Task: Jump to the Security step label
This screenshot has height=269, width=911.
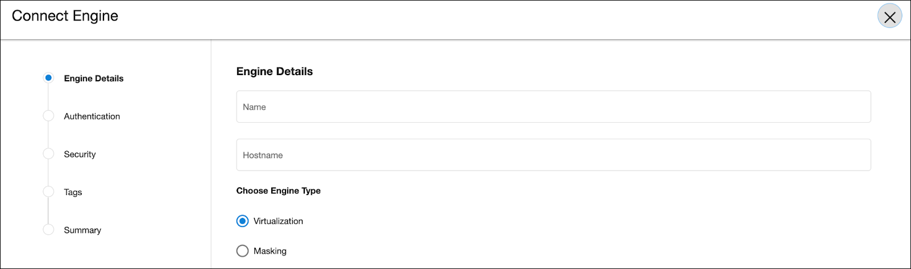Action: pyautogui.click(x=80, y=154)
